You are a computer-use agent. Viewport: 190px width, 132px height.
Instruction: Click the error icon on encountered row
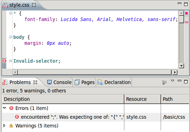coord(17,117)
